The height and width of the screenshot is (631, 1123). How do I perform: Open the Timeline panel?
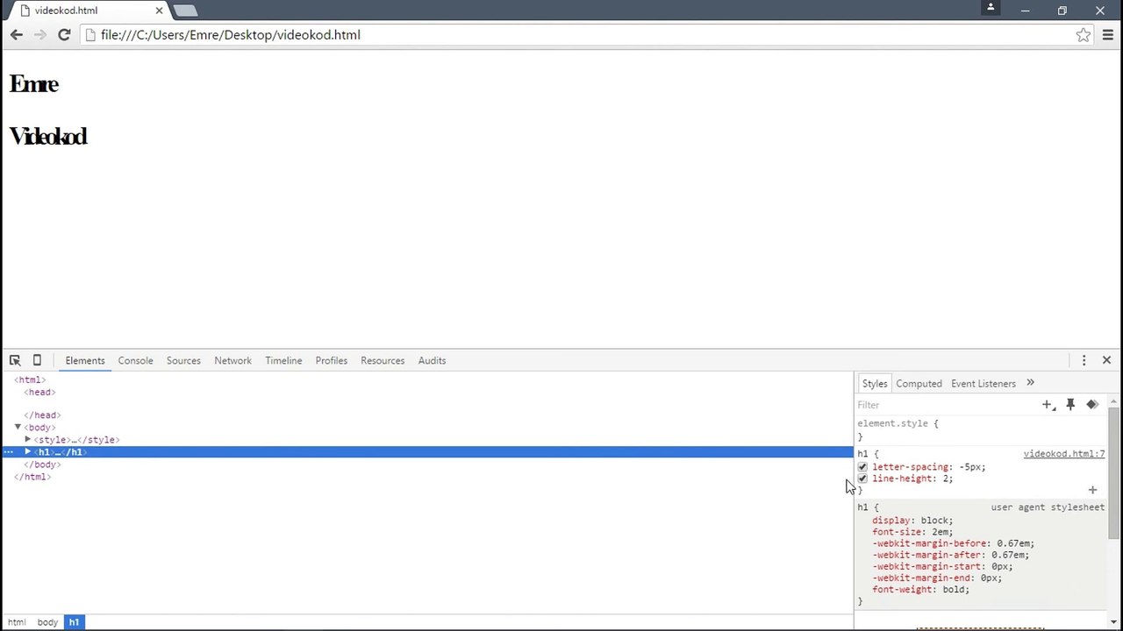pyautogui.click(x=283, y=360)
